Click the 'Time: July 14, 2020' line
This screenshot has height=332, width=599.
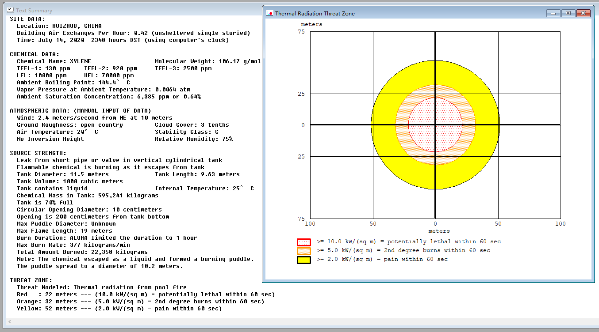[x=123, y=40]
